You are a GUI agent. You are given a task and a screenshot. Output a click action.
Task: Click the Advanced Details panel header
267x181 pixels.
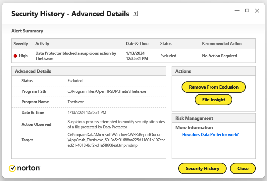[89, 71]
